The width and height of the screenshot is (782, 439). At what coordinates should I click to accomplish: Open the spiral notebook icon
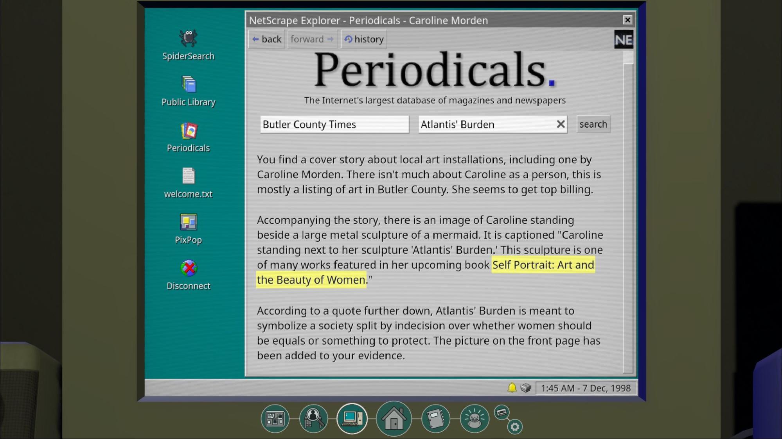(435, 419)
